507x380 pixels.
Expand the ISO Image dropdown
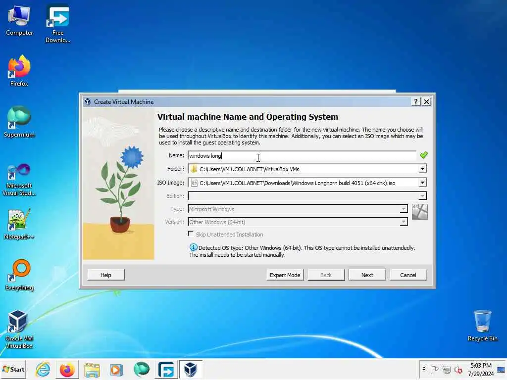click(x=422, y=183)
